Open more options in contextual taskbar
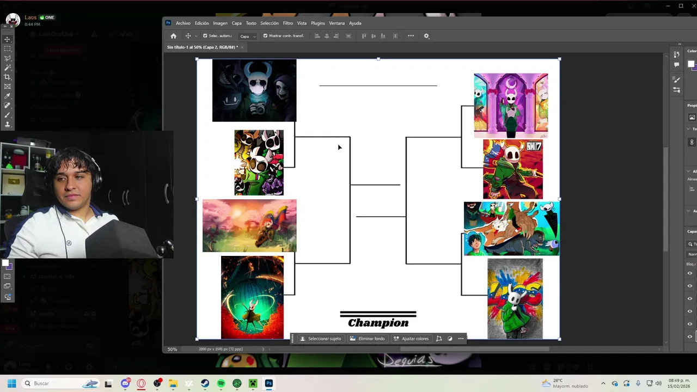The width and height of the screenshot is (697, 392). [461, 339]
